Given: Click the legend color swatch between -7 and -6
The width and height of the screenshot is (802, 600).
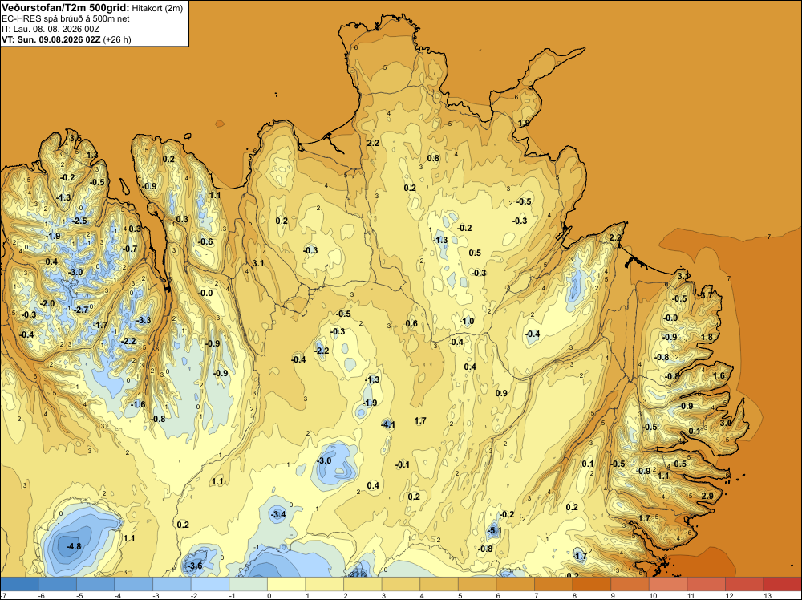Looking at the screenshot, I should tap(19, 584).
